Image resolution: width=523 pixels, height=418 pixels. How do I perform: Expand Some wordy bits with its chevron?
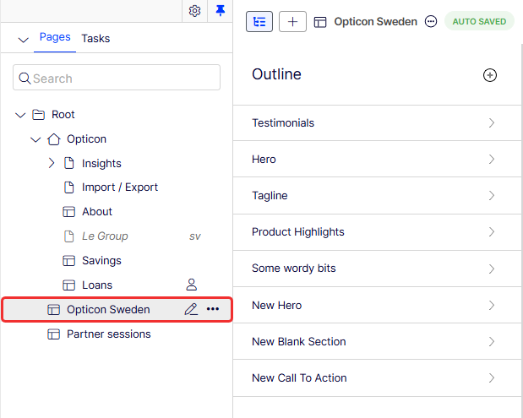(492, 269)
